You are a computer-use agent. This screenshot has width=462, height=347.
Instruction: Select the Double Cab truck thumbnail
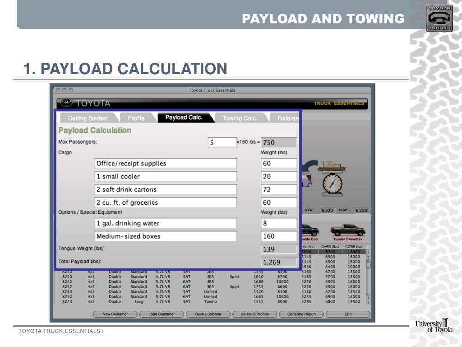coord(310,233)
